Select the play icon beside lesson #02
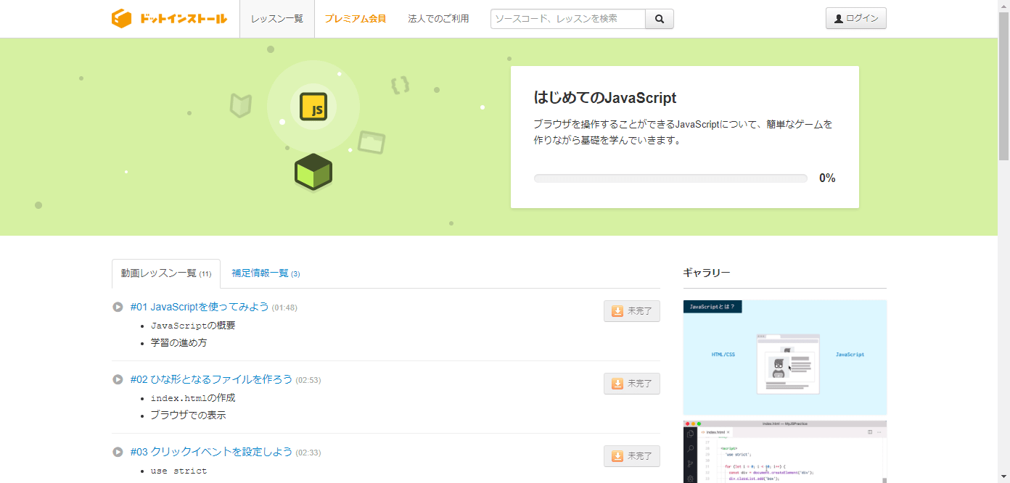 pos(118,379)
